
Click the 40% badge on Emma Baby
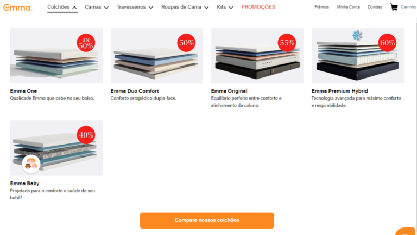coord(86,135)
